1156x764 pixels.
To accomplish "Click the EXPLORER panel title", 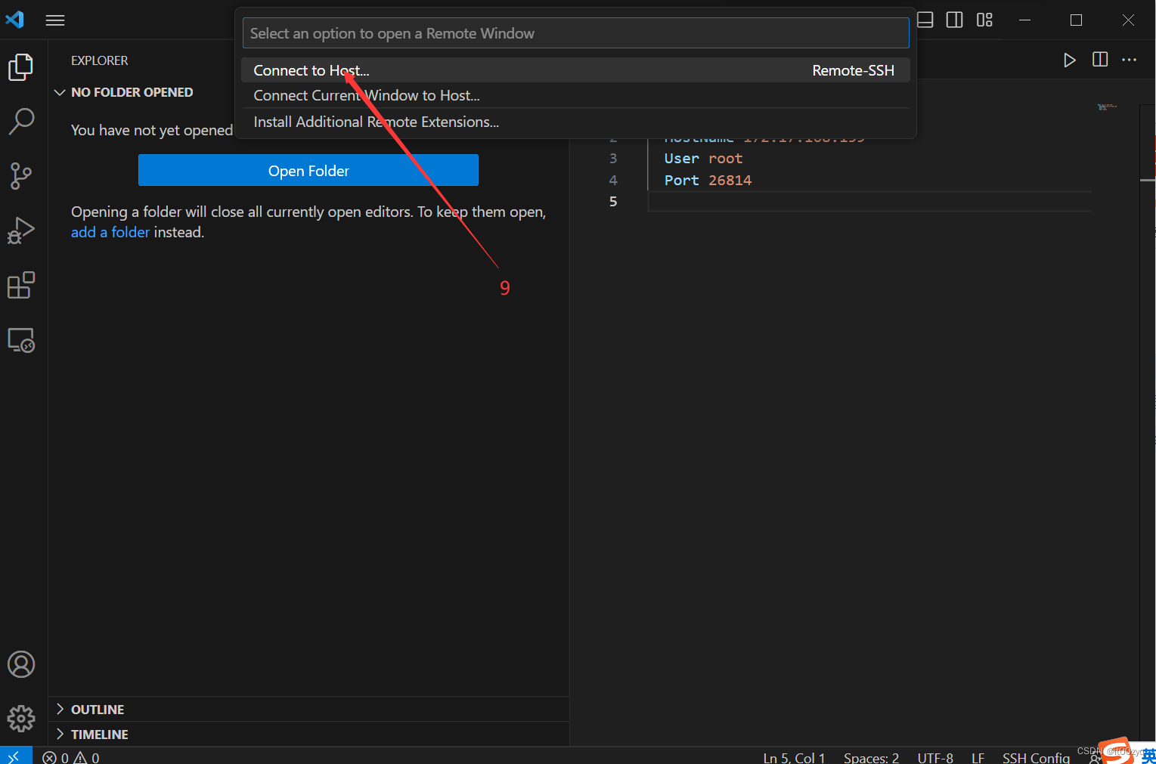I will coord(100,60).
